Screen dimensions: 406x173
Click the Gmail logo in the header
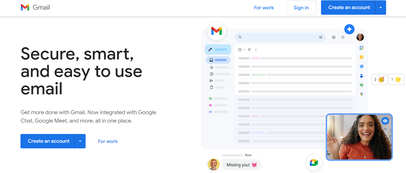[35, 7]
